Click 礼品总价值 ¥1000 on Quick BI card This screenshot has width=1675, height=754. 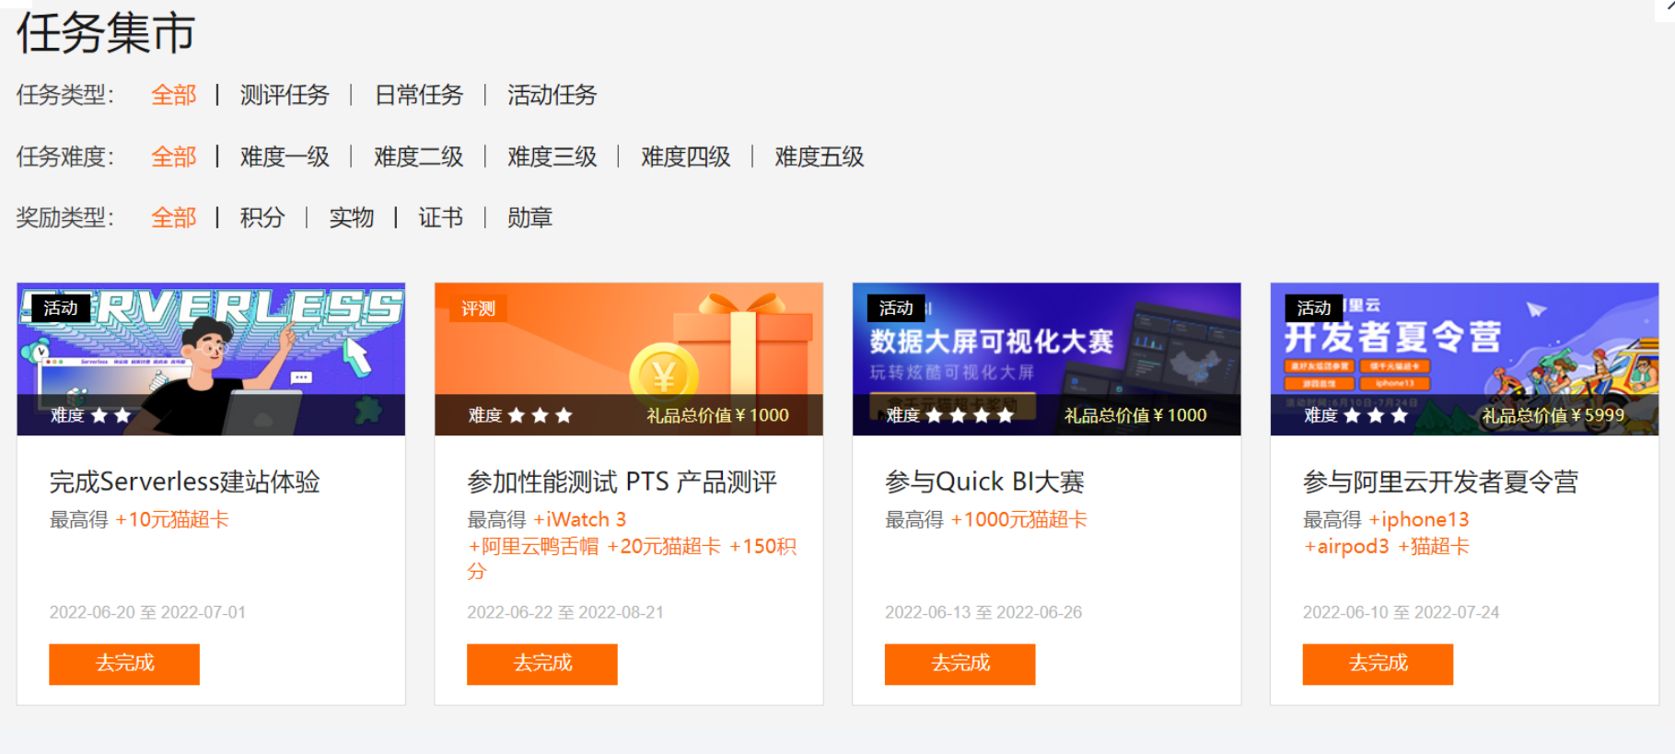click(1135, 416)
